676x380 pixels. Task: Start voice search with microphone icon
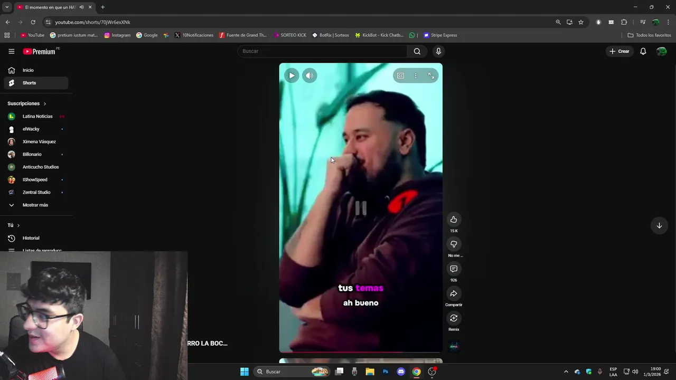click(x=438, y=51)
